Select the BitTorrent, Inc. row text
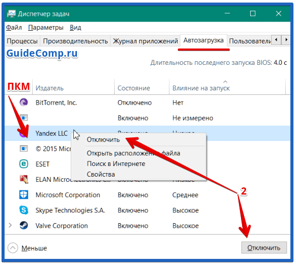The image size is (296, 264). (56, 103)
